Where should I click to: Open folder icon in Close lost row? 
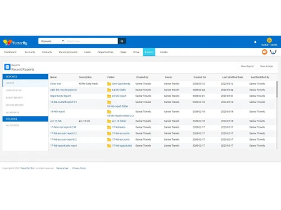pos(109,84)
